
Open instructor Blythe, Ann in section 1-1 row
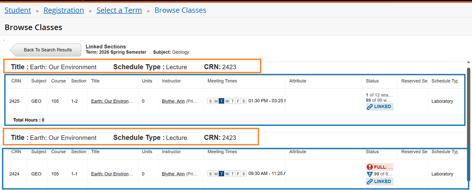click(173, 174)
